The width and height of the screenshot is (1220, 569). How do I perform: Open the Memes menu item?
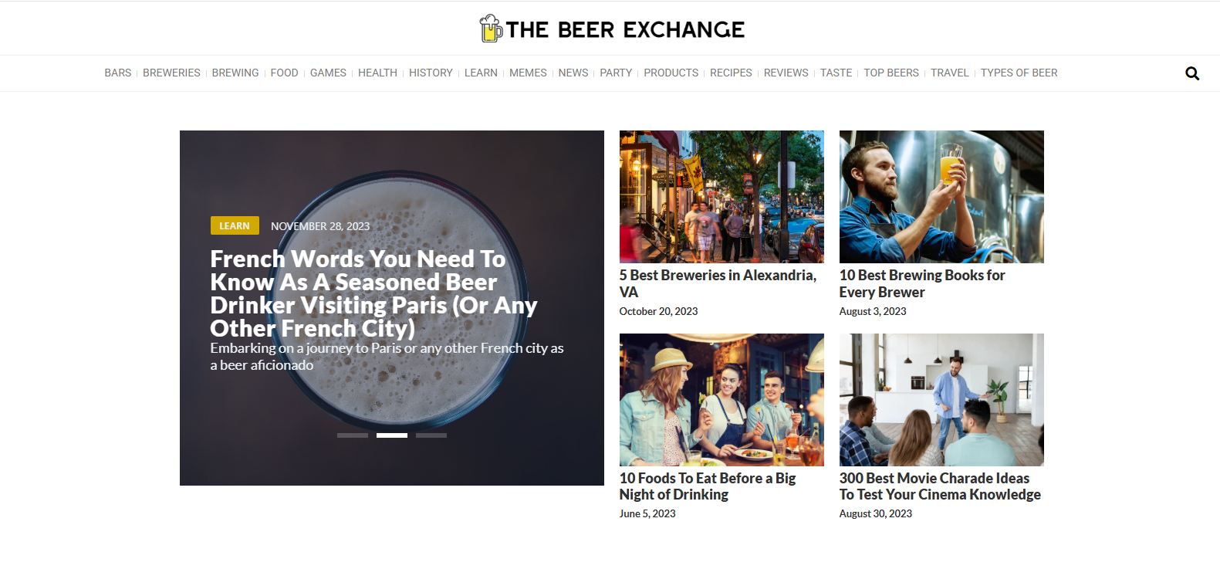(528, 73)
